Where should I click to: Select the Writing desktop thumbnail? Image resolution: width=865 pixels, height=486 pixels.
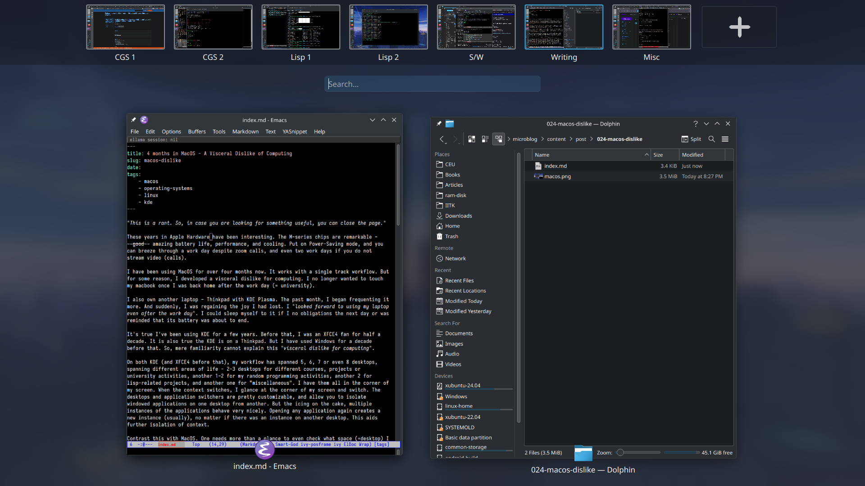pos(564,27)
